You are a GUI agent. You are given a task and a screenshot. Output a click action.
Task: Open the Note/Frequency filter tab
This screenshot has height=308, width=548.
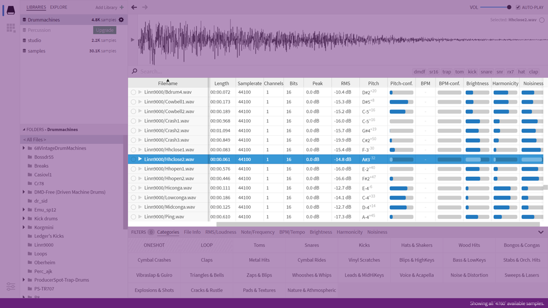pos(257,232)
